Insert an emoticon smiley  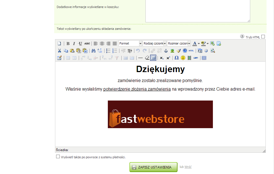(x=183, y=58)
